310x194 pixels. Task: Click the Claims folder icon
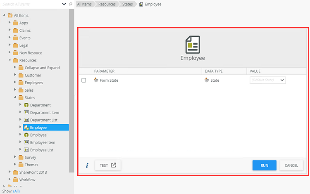point(15,31)
